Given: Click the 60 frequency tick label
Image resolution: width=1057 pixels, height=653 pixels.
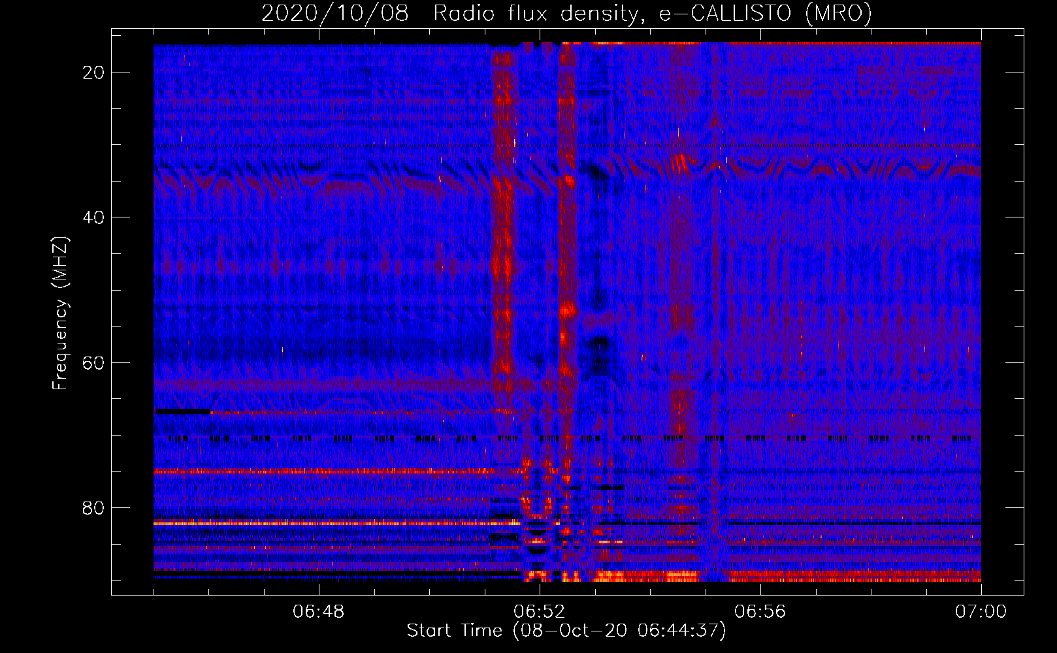Looking at the screenshot, I should click(x=94, y=363).
